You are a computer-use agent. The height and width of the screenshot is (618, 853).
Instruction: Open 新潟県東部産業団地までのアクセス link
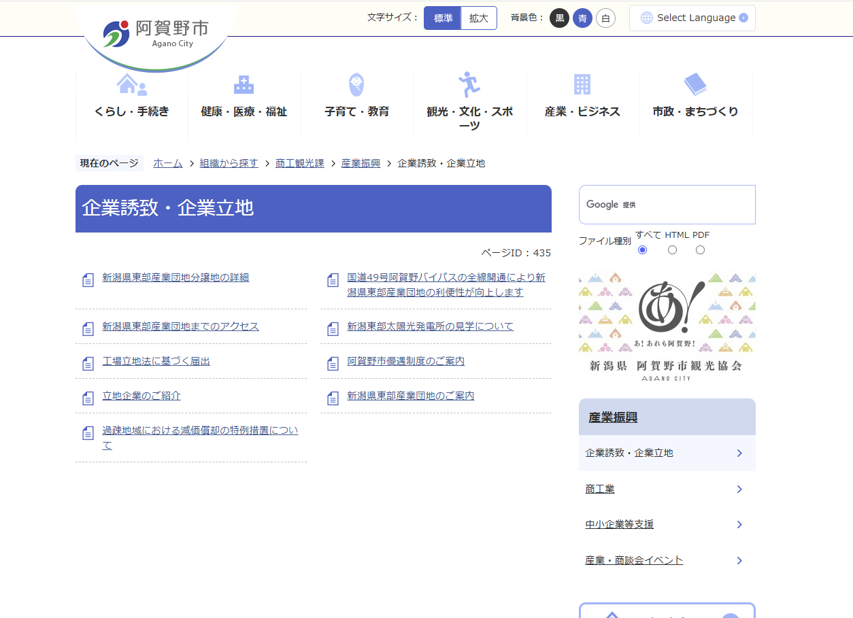pos(181,326)
